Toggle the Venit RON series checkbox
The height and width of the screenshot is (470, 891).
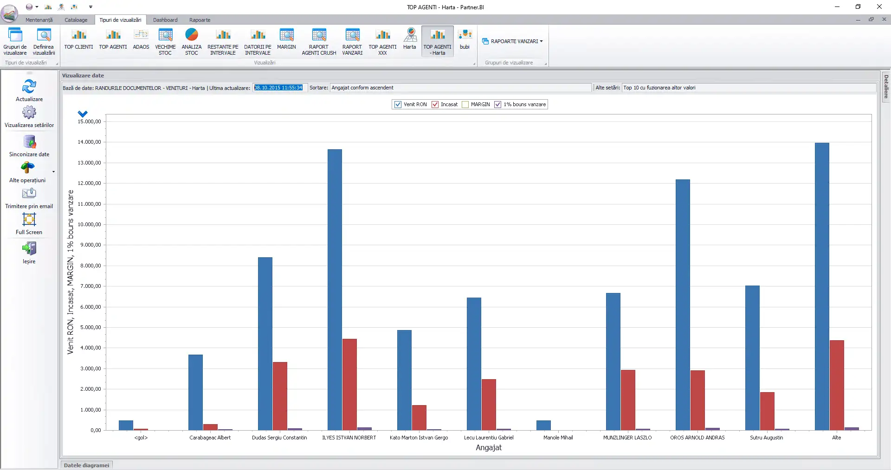click(x=398, y=104)
